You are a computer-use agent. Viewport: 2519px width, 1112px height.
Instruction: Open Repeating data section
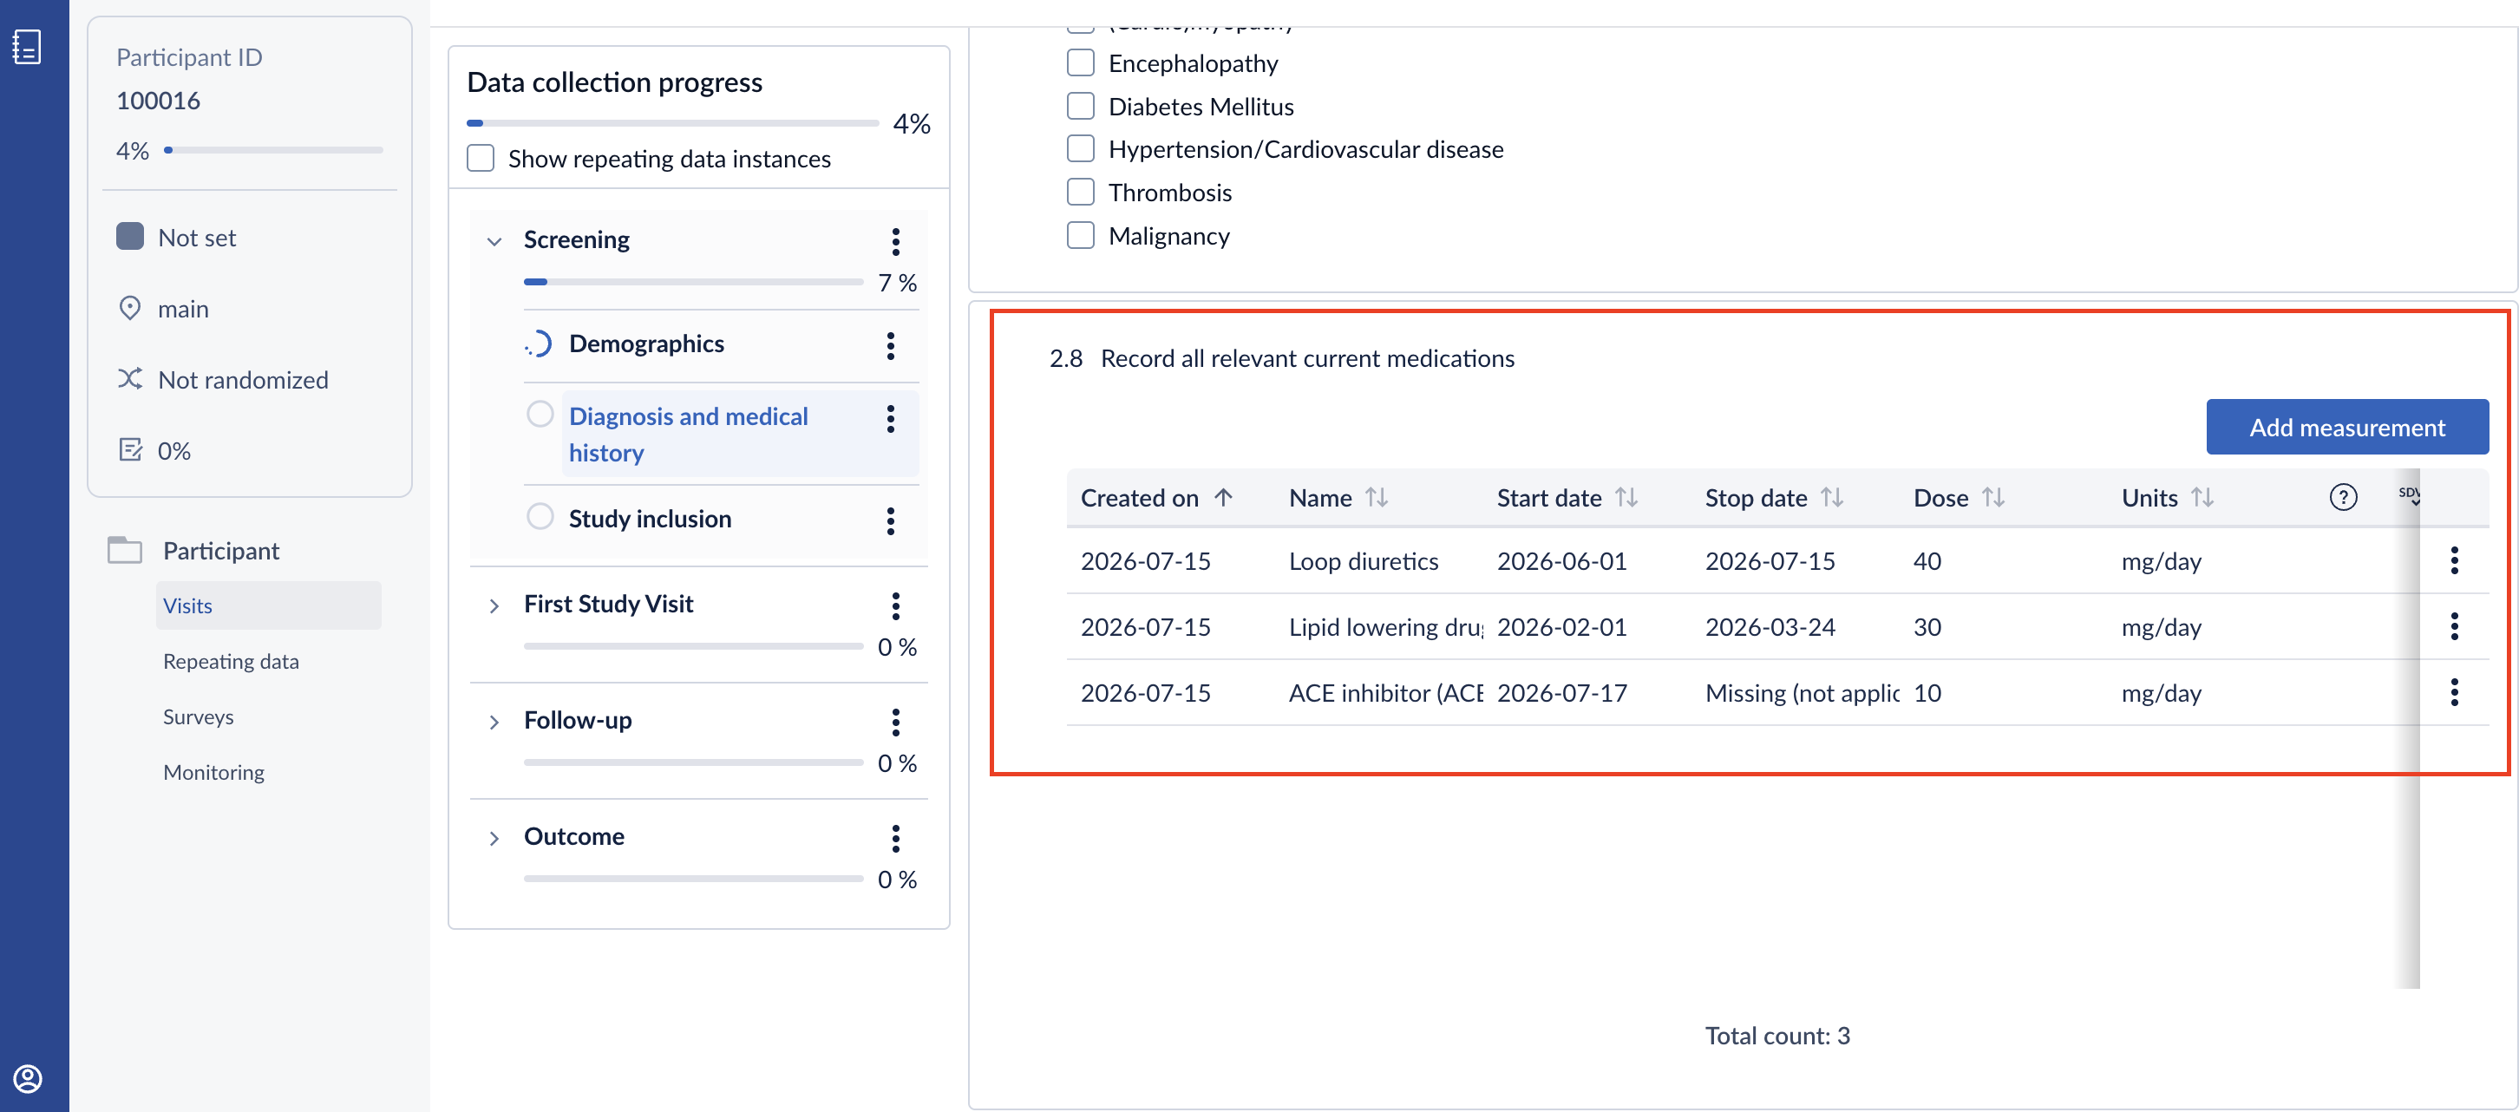[231, 661]
